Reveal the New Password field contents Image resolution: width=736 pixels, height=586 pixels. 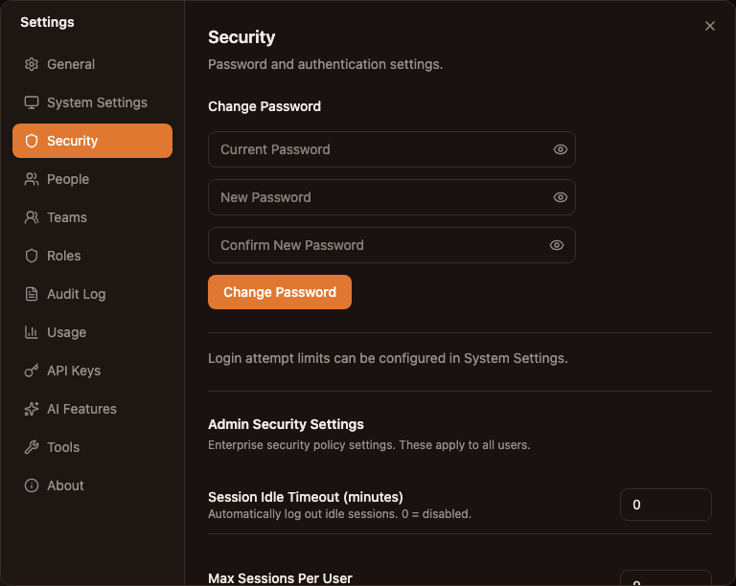[x=561, y=197]
